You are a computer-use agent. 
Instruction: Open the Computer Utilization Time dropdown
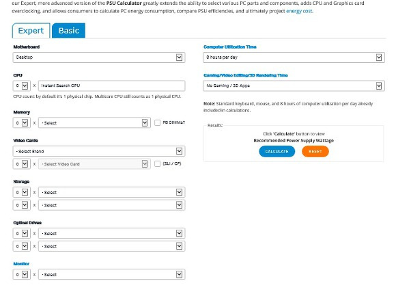coord(294,57)
